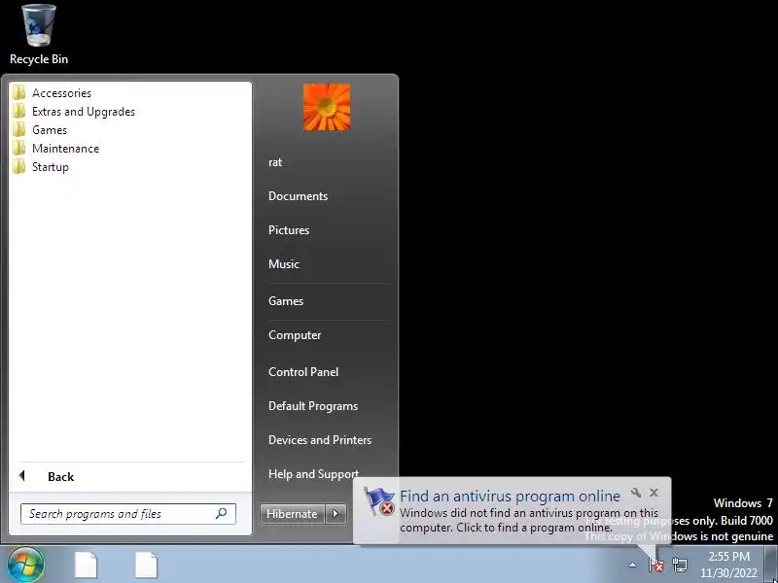Screen dimensions: 778x583
Task: Click the Accessories folder icon
Action: (18, 92)
